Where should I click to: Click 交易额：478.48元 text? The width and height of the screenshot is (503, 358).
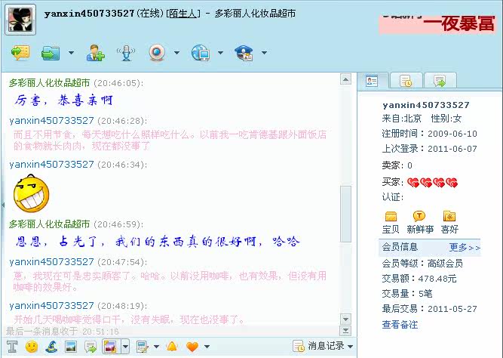(419, 278)
